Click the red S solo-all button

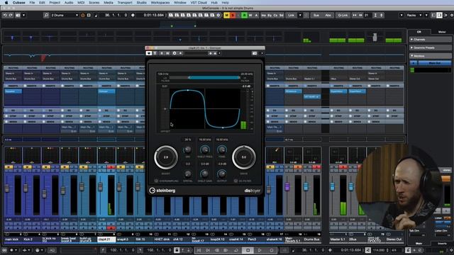233,15
